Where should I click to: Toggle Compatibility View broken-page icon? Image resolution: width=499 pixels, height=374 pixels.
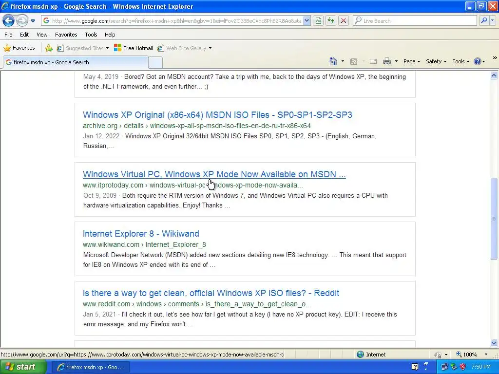click(318, 20)
